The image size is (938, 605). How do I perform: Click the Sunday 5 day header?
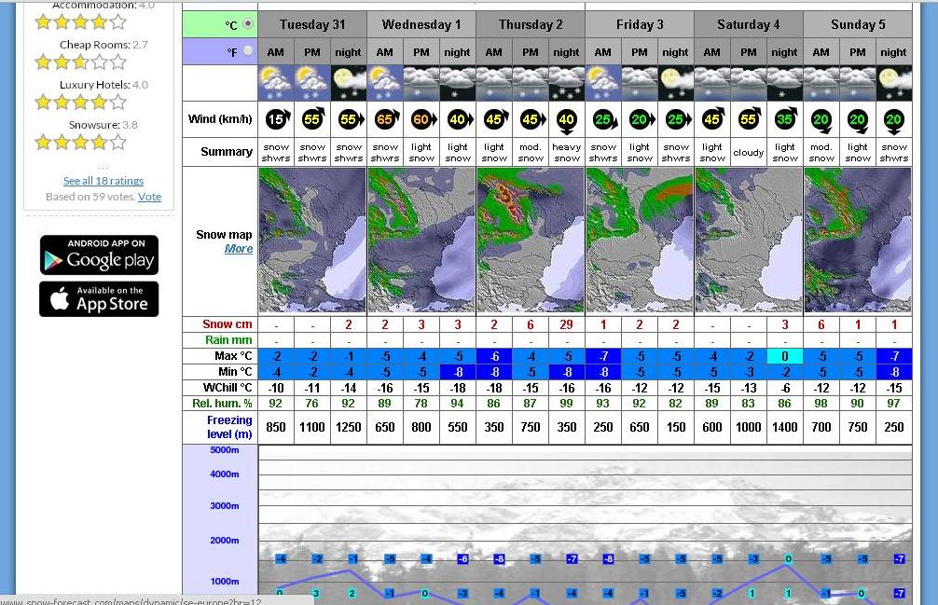coord(858,24)
